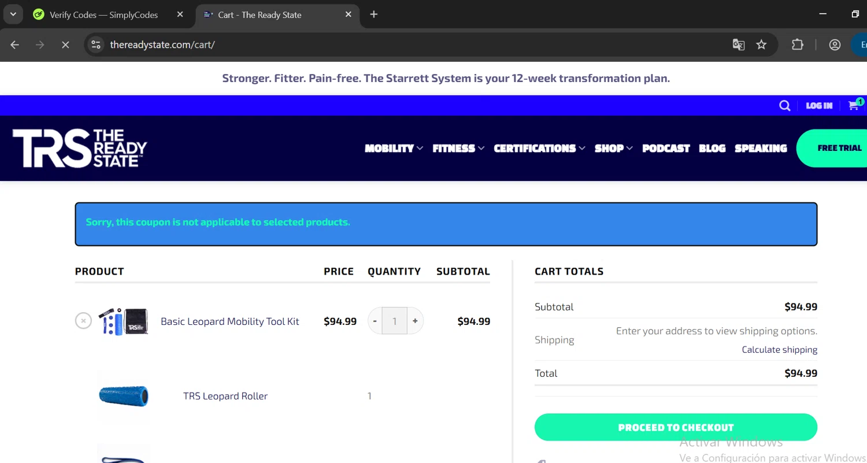The height and width of the screenshot is (463, 867).
Task: Click the QUANTITY column header
Action: 394,271
